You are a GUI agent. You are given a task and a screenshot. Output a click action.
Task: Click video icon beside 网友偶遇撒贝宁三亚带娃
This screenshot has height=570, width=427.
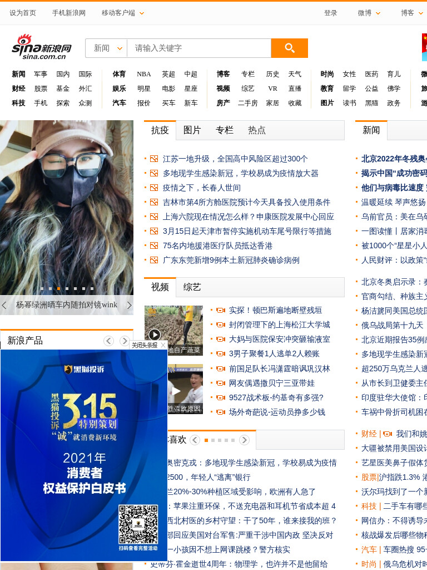(220, 383)
